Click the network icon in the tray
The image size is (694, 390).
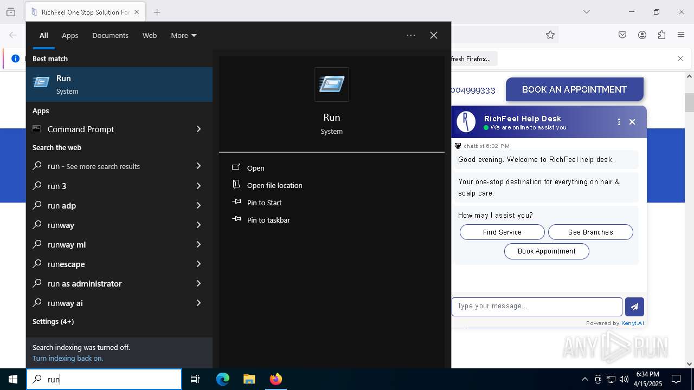tap(611, 379)
